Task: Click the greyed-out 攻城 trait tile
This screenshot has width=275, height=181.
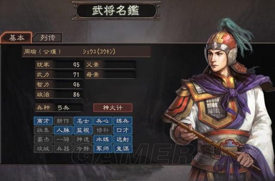Action: (x=43, y=149)
